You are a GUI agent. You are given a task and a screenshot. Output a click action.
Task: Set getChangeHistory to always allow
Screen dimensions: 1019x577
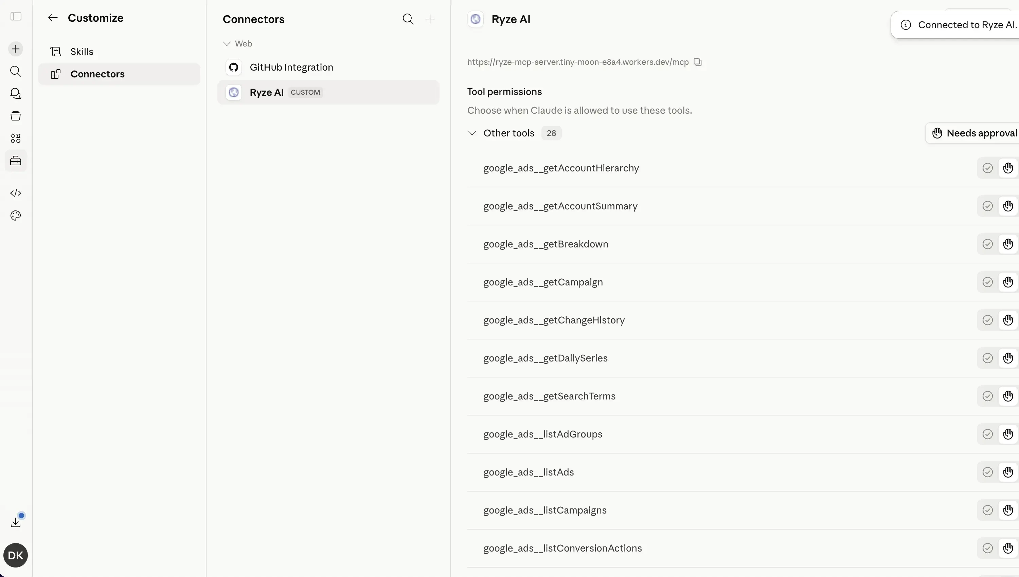click(987, 320)
